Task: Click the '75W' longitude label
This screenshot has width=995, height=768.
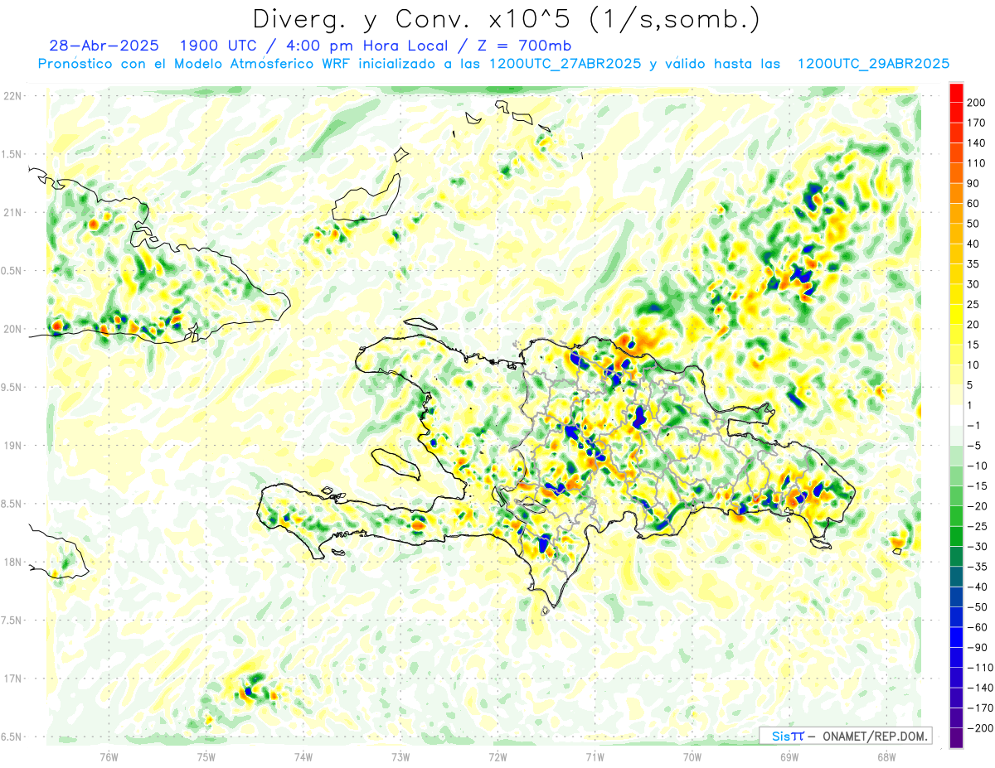Action: pyautogui.click(x=206, y=756)
